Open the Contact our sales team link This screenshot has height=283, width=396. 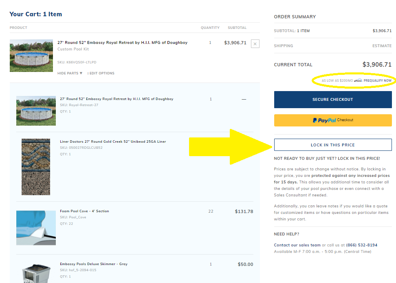click(x=297, y=245)
